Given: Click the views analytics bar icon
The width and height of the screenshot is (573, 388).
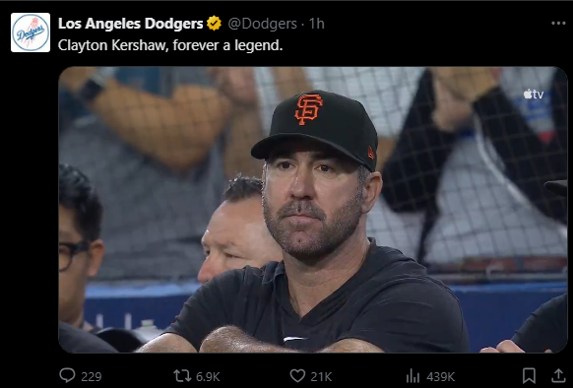Looking at the screenshot, I should [413, 375].
